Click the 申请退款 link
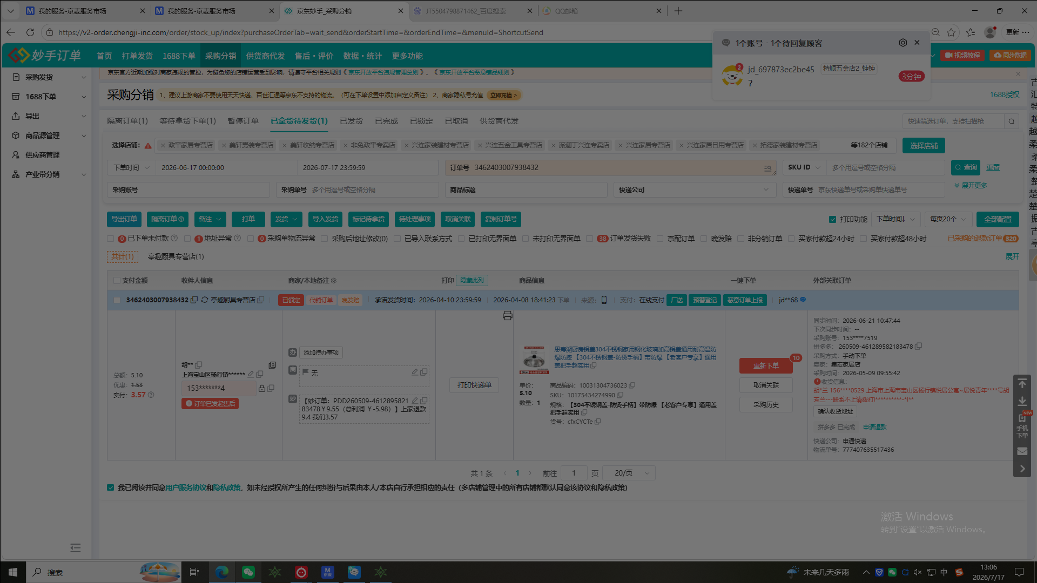Image resolution: width=1037 pixels, height=583 pixels. click(874, 427)
